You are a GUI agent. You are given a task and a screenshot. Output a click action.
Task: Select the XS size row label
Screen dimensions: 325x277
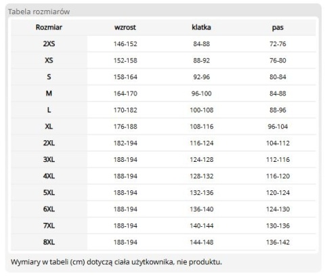click(x=49, y=60)
